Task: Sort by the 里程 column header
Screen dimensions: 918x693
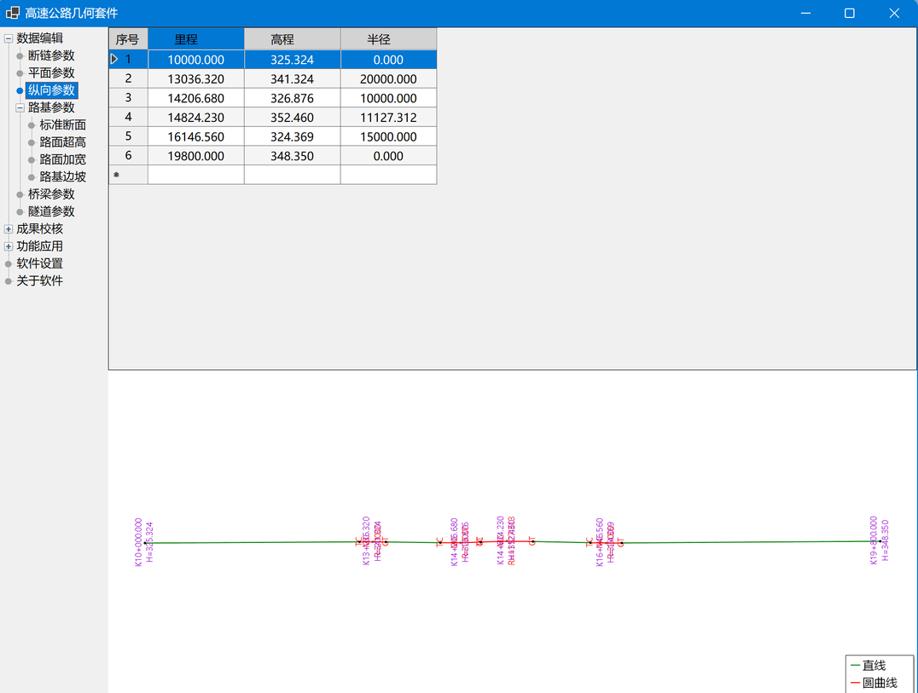Action: click(x=196, y=39)
